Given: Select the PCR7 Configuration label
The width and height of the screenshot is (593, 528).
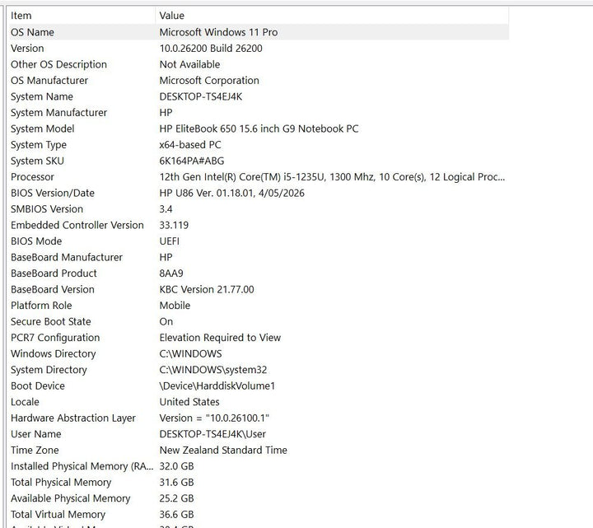Looking at the screenshot, I should click(55, 338).
